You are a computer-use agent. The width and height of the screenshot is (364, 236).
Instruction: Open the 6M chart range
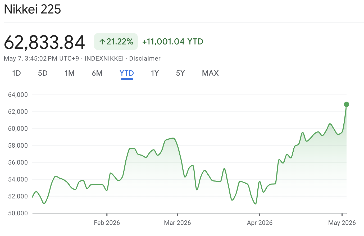coord(97,73)
